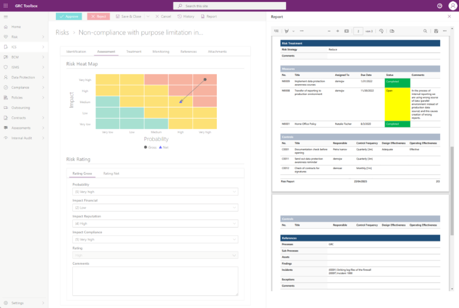
Task: Toggle the Gross legend series
Action: pyautogui.click(x=150, y=147)
